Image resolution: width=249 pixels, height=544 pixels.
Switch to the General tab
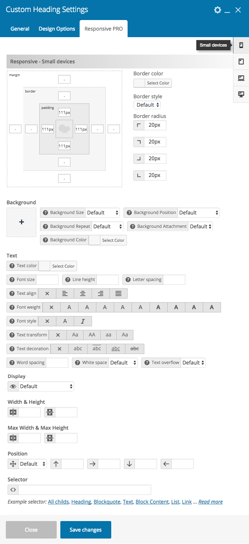[20, 29]
